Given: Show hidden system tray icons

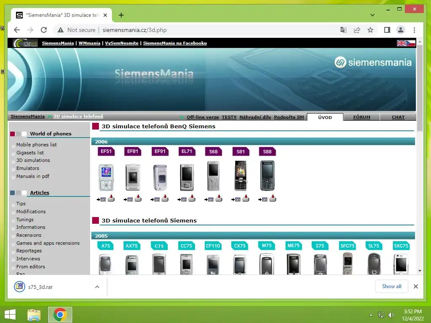Looking at the screenshot, I should [371, 315].
